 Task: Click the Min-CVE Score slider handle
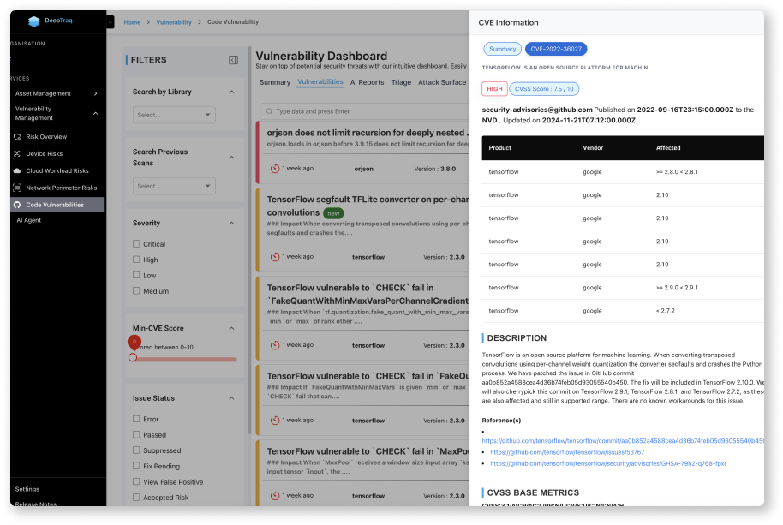pos(133,357)
